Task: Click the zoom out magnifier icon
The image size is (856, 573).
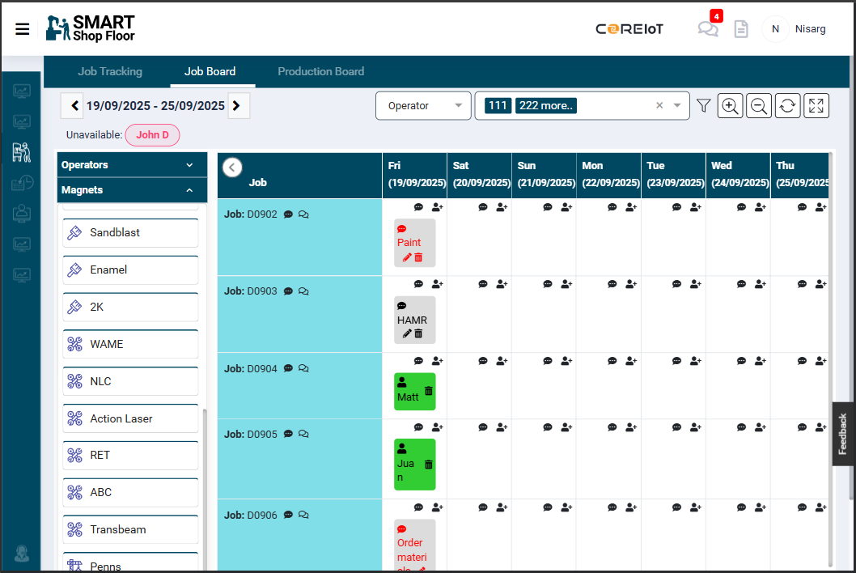Action: point(758,106)
